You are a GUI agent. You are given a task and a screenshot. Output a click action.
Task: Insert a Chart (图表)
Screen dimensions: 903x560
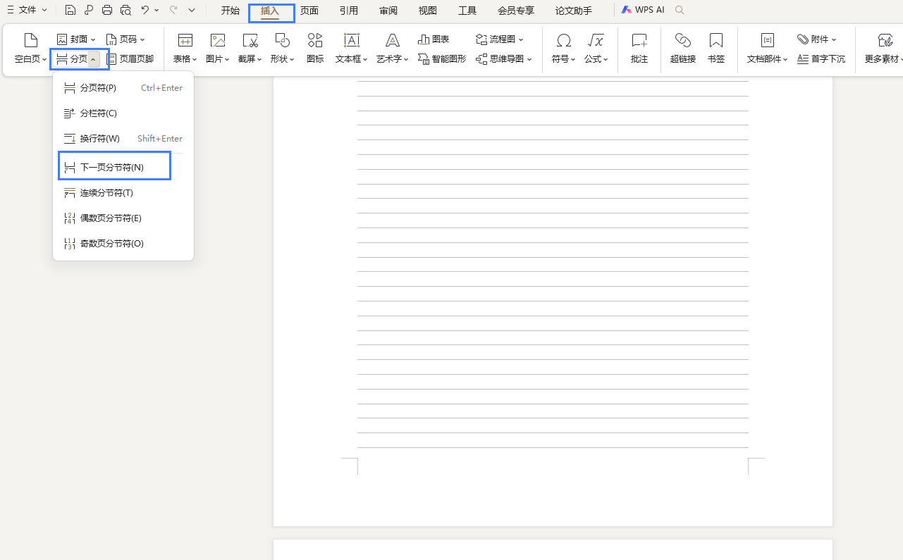point(434,39)
